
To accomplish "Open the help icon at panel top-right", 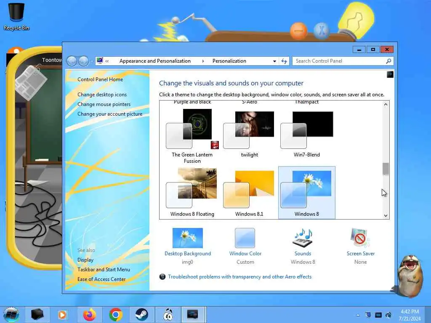I will (x=390, y=74).
